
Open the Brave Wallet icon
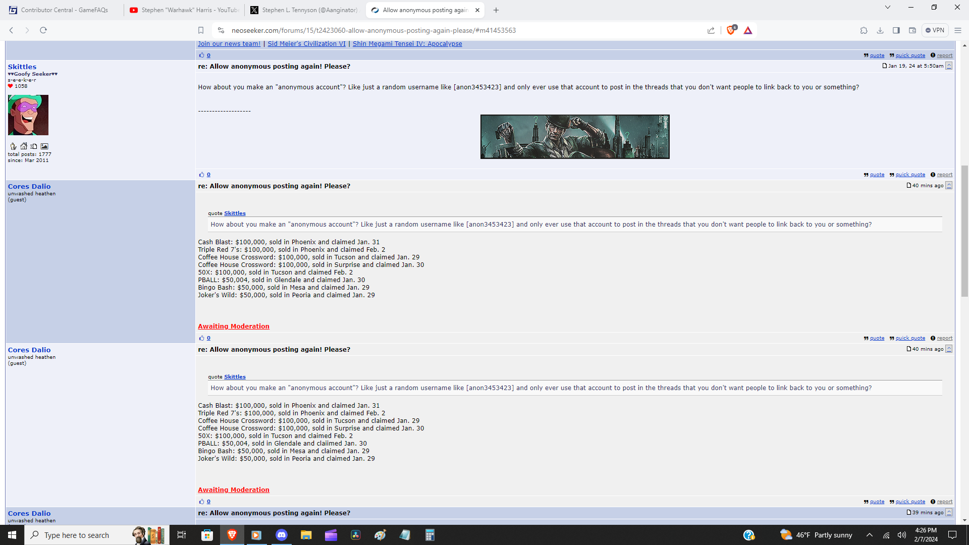coord(912,30)
